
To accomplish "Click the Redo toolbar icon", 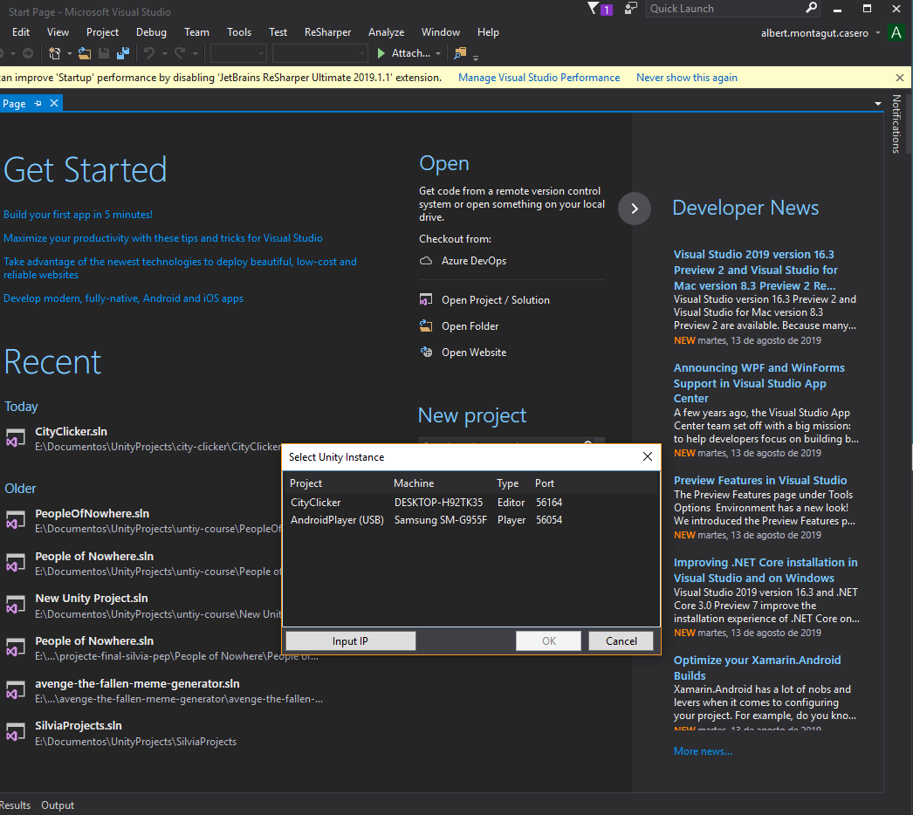I will pos(180,53).
